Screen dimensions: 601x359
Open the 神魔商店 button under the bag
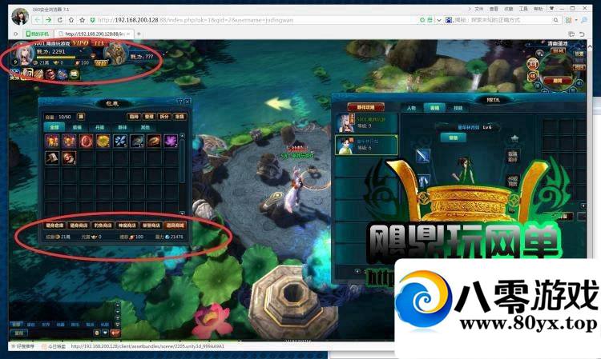click(x=127, y=225)
